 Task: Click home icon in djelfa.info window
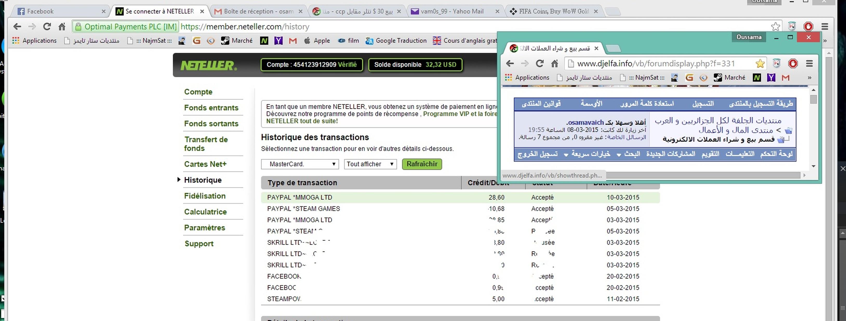tap(554, 63)
